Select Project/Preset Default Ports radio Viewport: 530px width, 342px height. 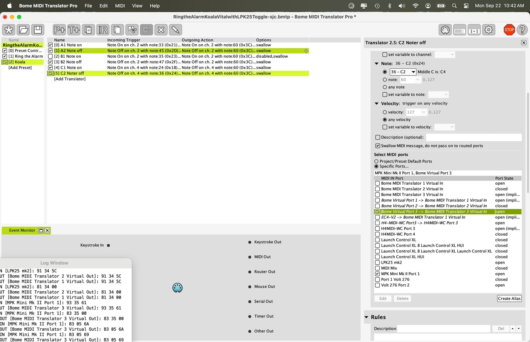tap(376, 161)
